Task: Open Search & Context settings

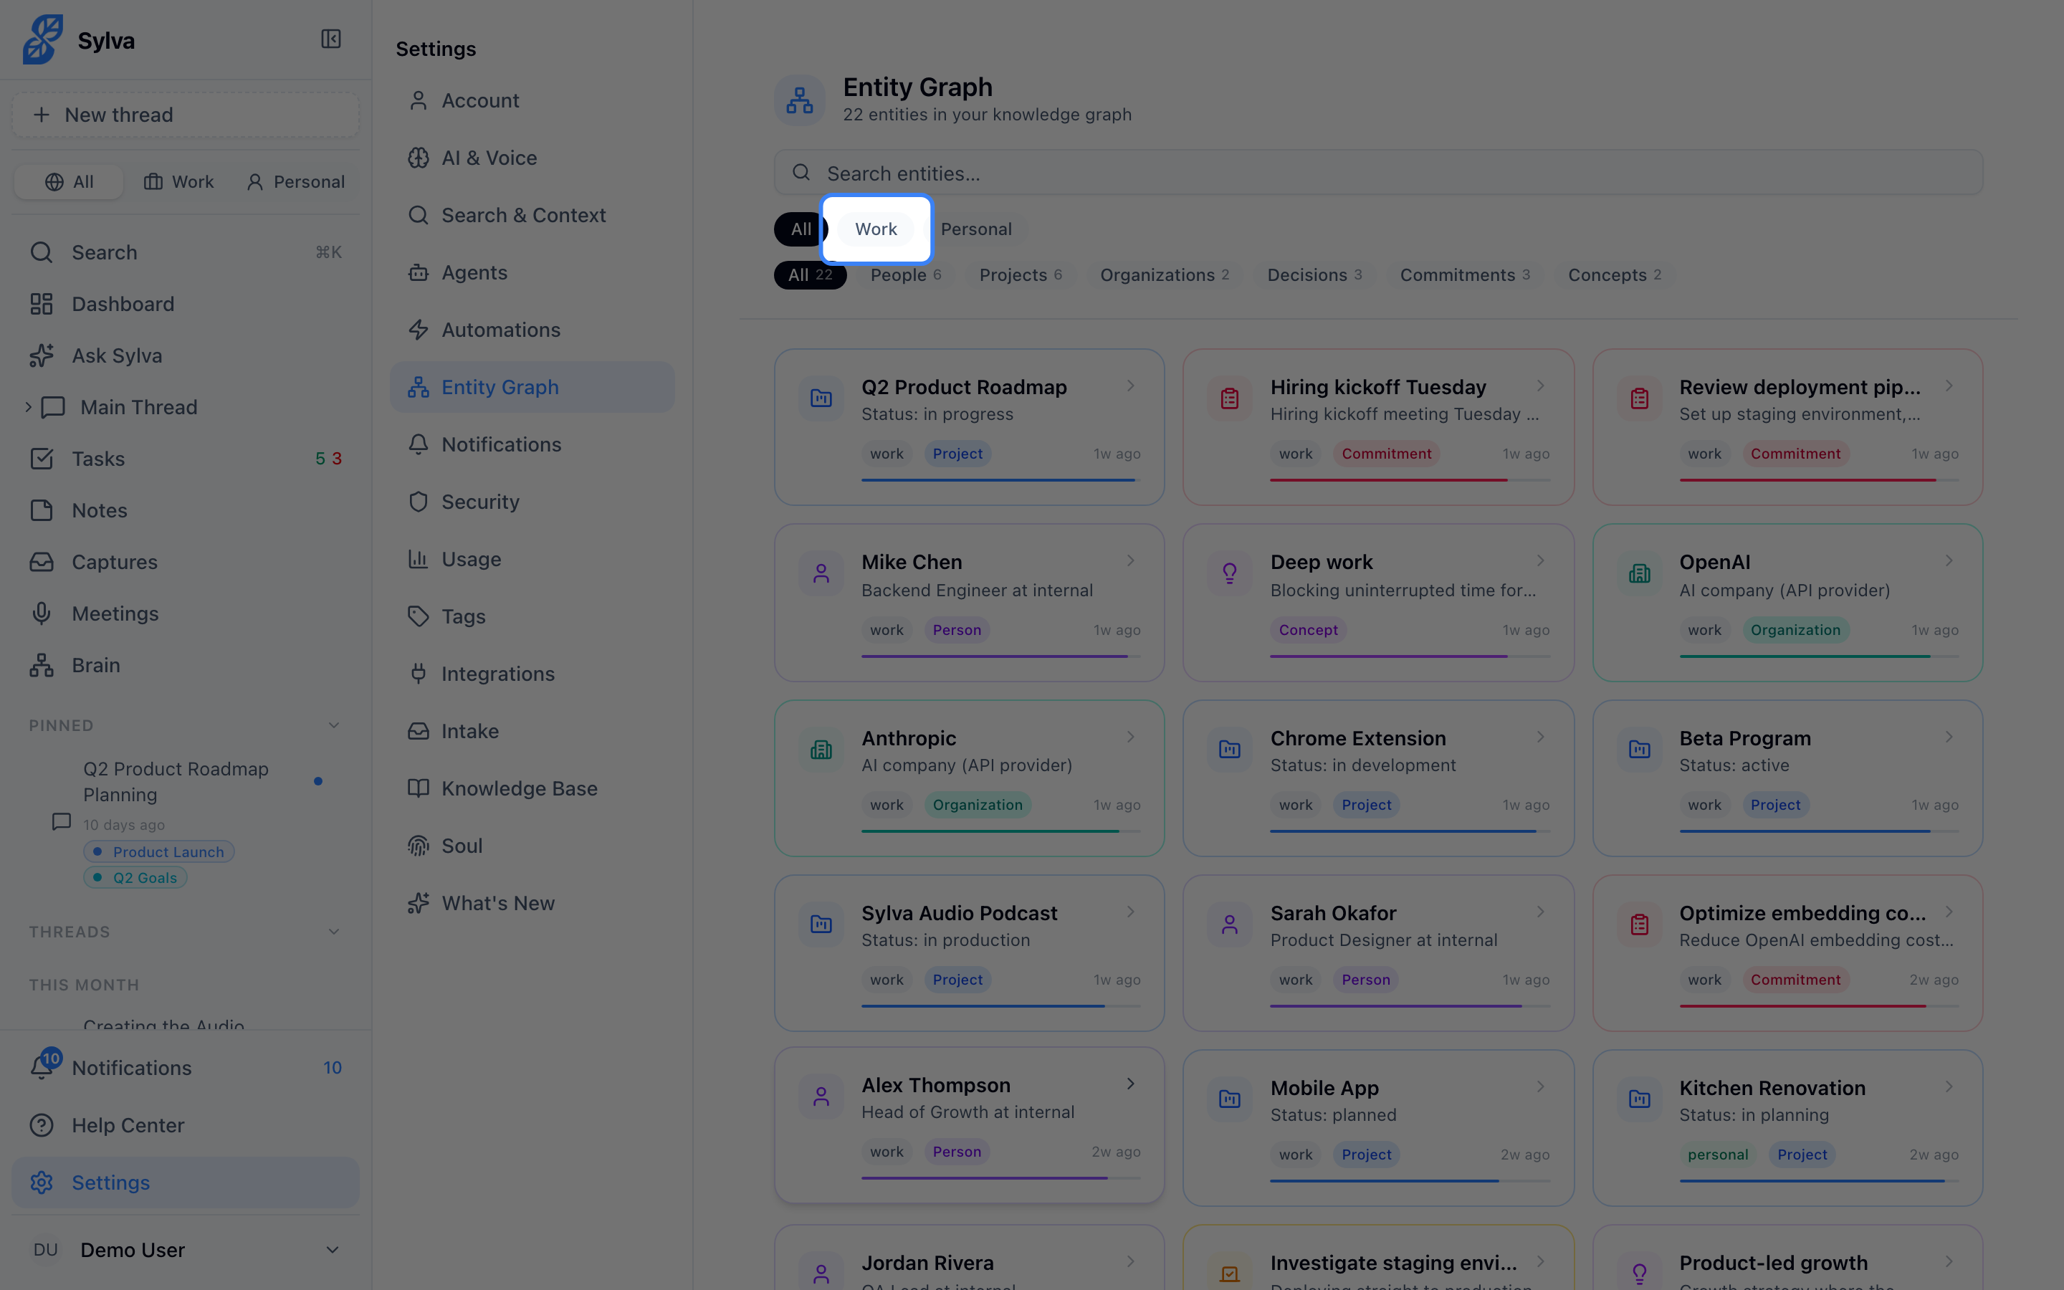Action: pos(532,215)
